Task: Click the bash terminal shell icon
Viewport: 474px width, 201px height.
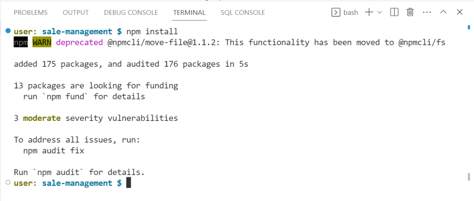Action: pyautogui.click(x=336, y=13)
